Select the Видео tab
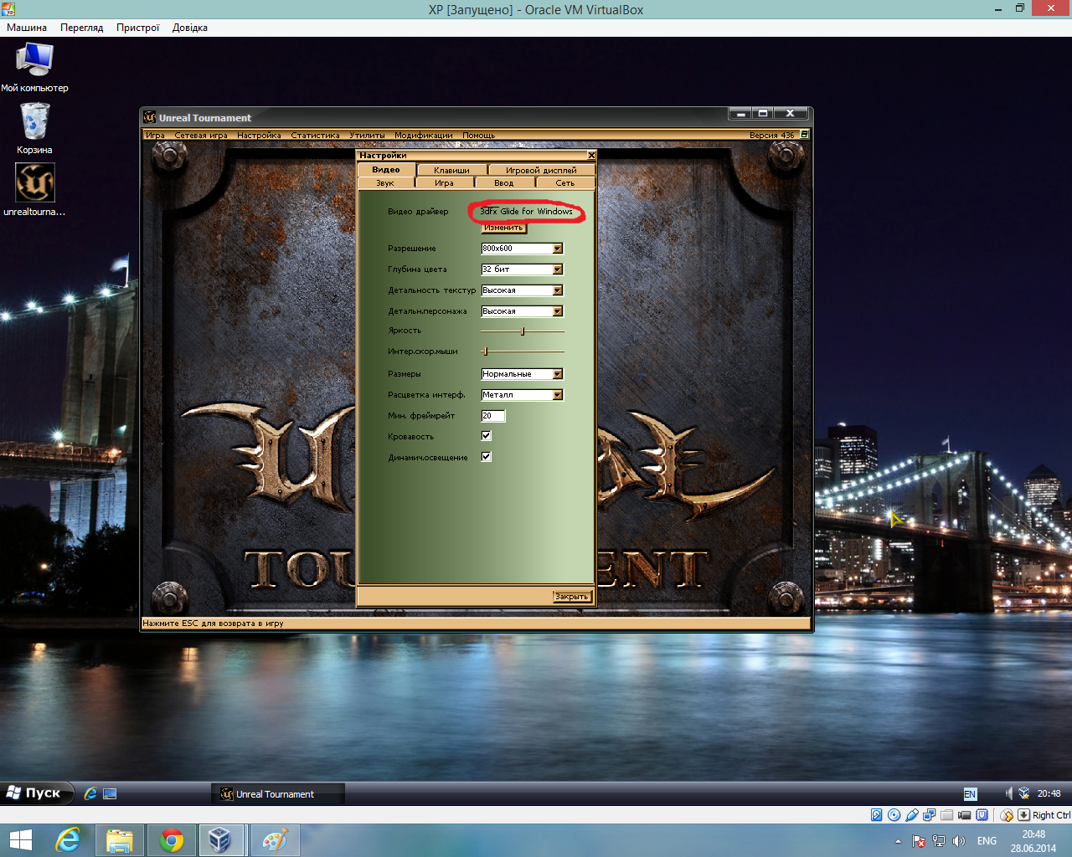The width and height of the screenshot is (1072, 857). click(386, 170)
